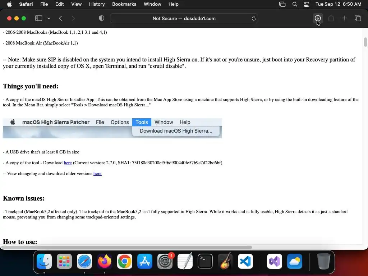Launch Visual Studio from the Dock
Screen dimensions: 368x276
[274, 261]
